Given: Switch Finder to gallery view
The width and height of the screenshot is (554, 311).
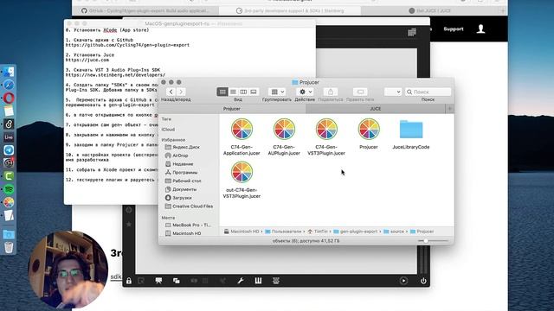Looking at the screenshot, I should (254, 92).
